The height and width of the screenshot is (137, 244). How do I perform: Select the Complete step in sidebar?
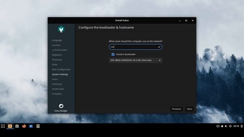57,94
